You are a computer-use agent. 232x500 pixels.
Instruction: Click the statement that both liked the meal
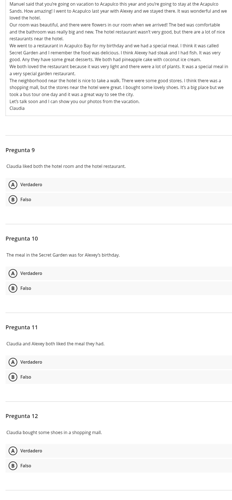tap(55, 344)
